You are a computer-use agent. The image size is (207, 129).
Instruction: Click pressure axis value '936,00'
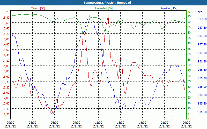click(202, 95)
